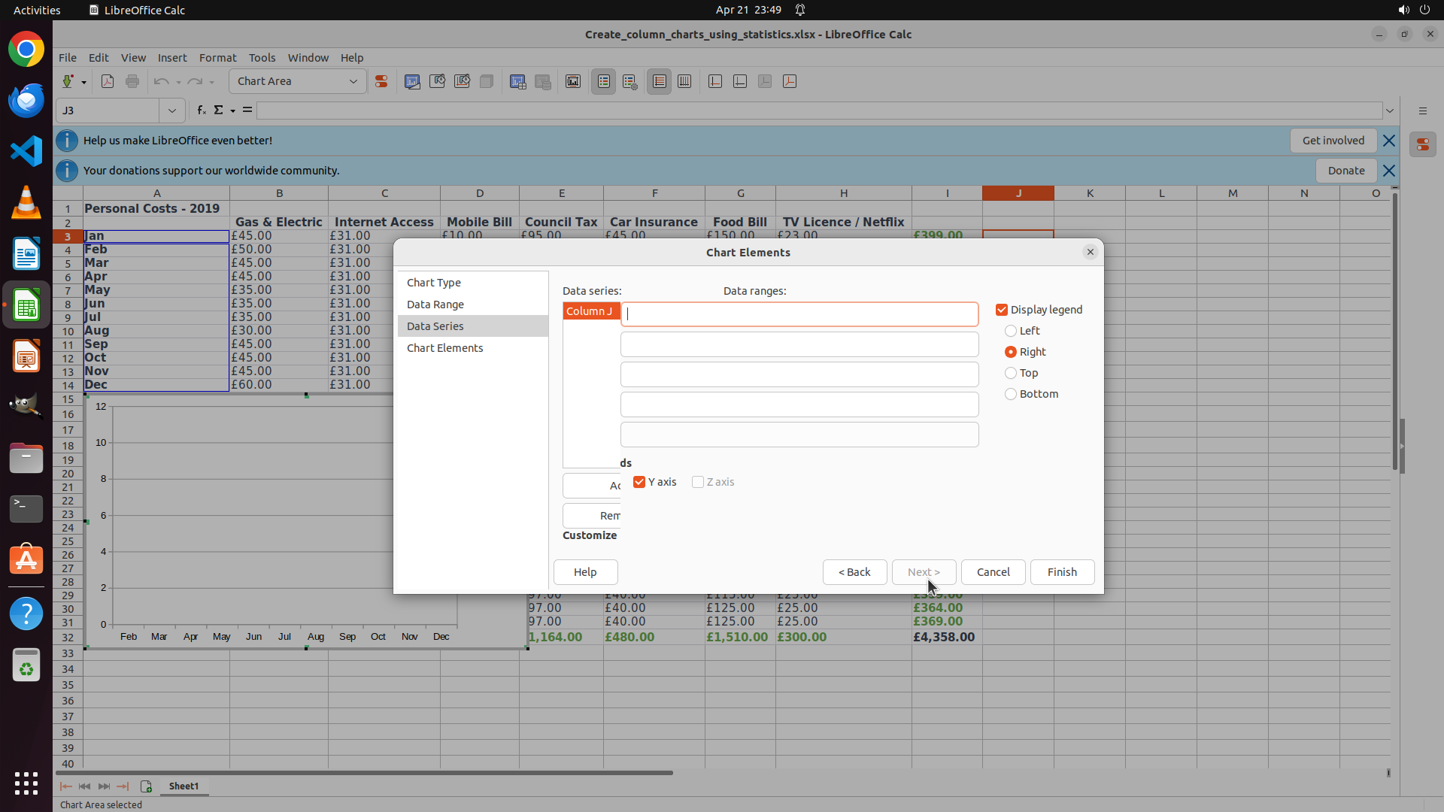Go to the Chart Elements wizard step
The width and height of the screenshot is (1444, 812).
coord(444,348)
